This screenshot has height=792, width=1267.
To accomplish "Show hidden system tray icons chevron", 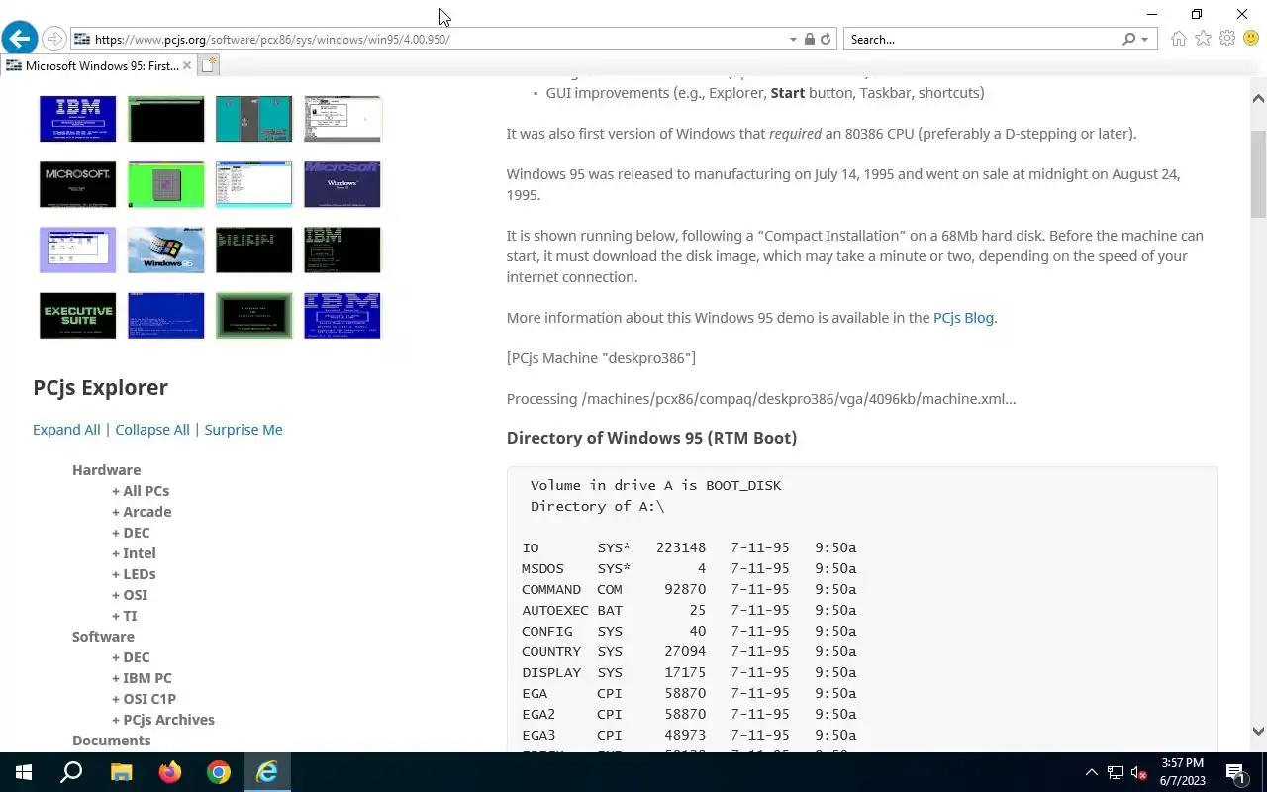I will tap(1092, 772).
